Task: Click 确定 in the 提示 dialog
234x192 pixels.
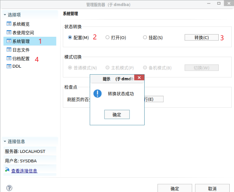Action: tap(117, 114)
